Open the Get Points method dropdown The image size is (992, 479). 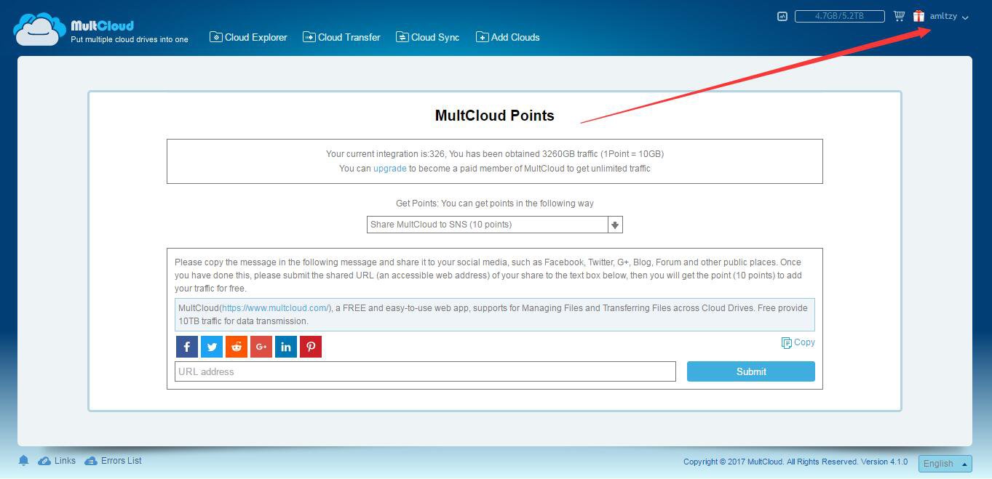point(494,225)
